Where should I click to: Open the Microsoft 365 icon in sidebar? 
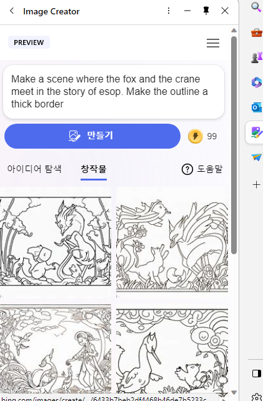pyautogui.click(x=256, y=82)
